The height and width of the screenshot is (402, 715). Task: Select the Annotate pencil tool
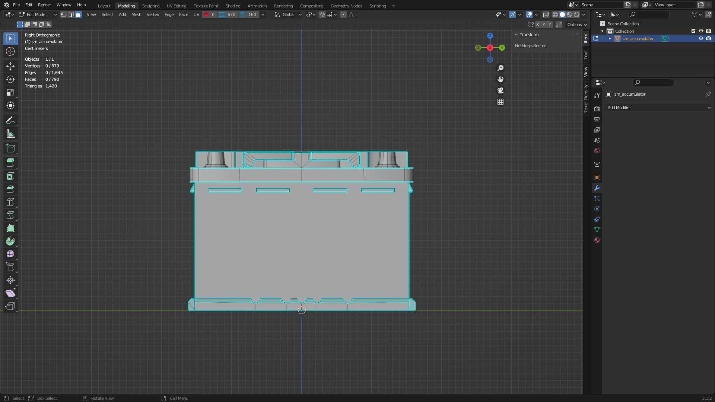point(10,121)
